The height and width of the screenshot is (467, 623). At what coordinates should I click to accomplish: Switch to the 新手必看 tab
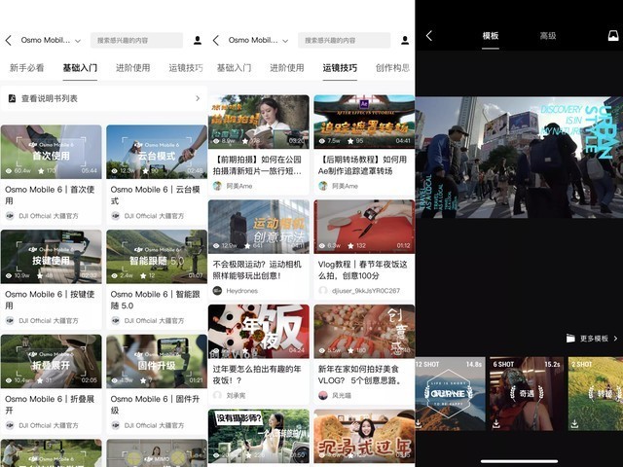click(x=26, y=68)
